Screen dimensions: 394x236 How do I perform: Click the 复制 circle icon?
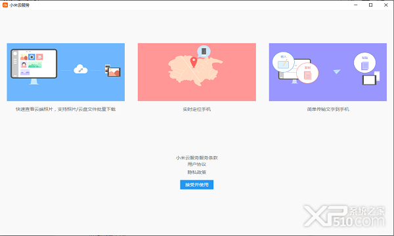(x=307, y=73)
